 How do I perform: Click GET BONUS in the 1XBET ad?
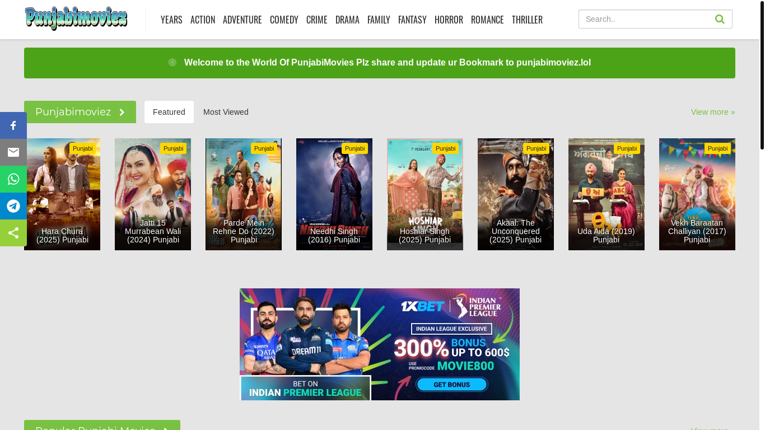(x=452, y=385)
